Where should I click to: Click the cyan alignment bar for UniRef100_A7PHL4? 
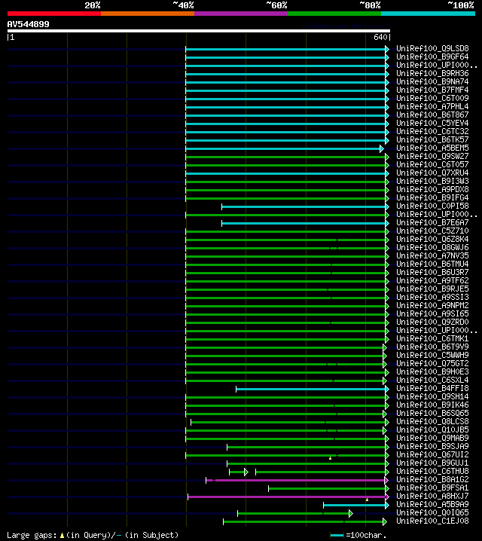[285, 107]
